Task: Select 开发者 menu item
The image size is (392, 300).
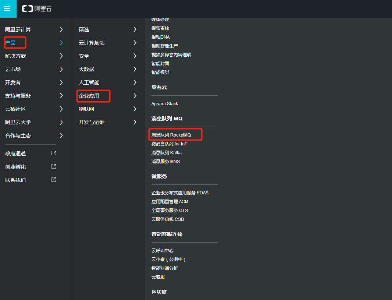Action: (x=13, y=82)
